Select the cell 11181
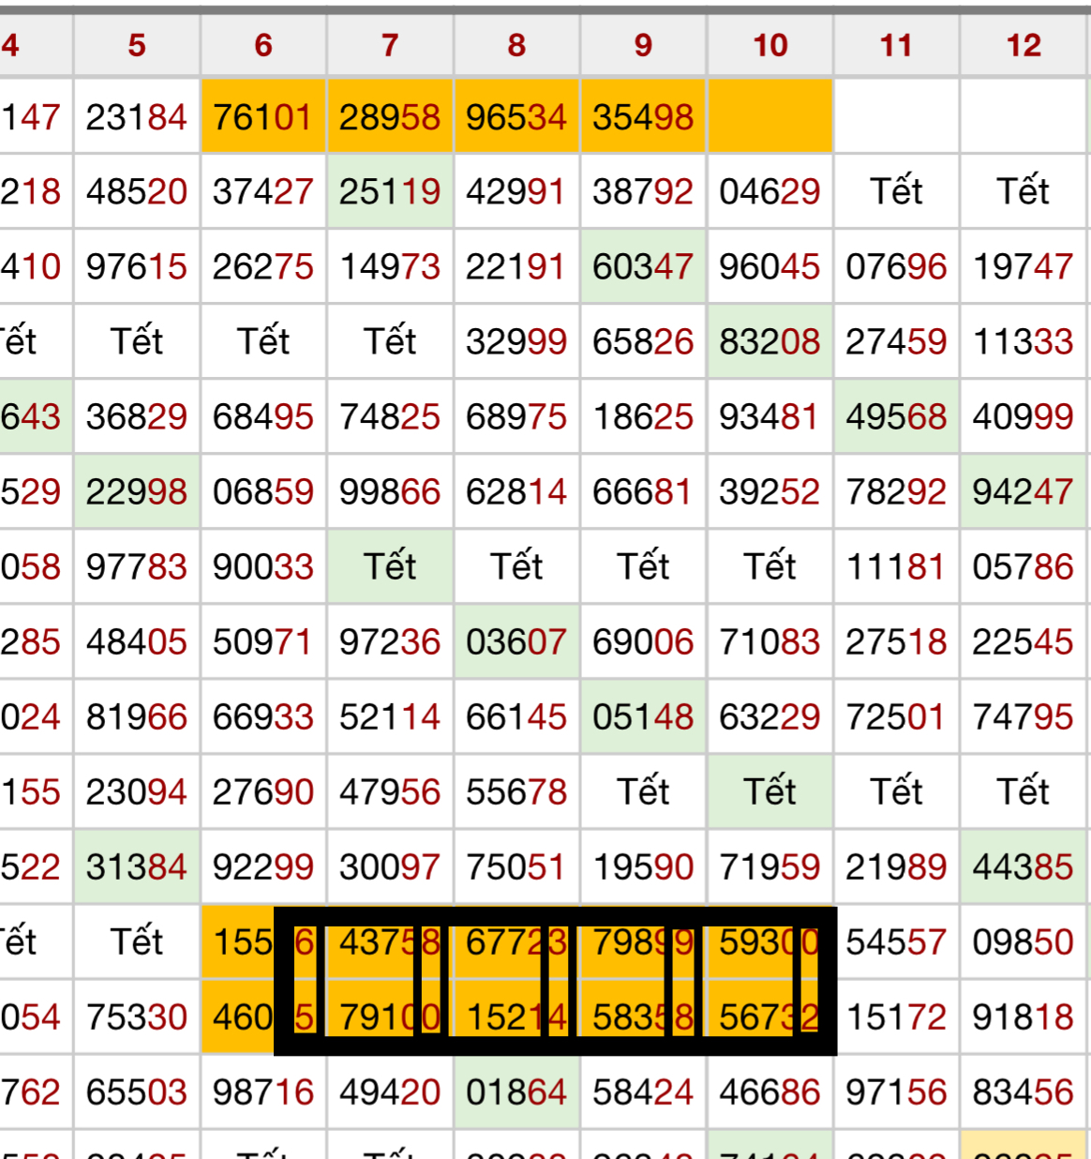1091x1159 pixels. pyautogui.click(x=897, y=566)
